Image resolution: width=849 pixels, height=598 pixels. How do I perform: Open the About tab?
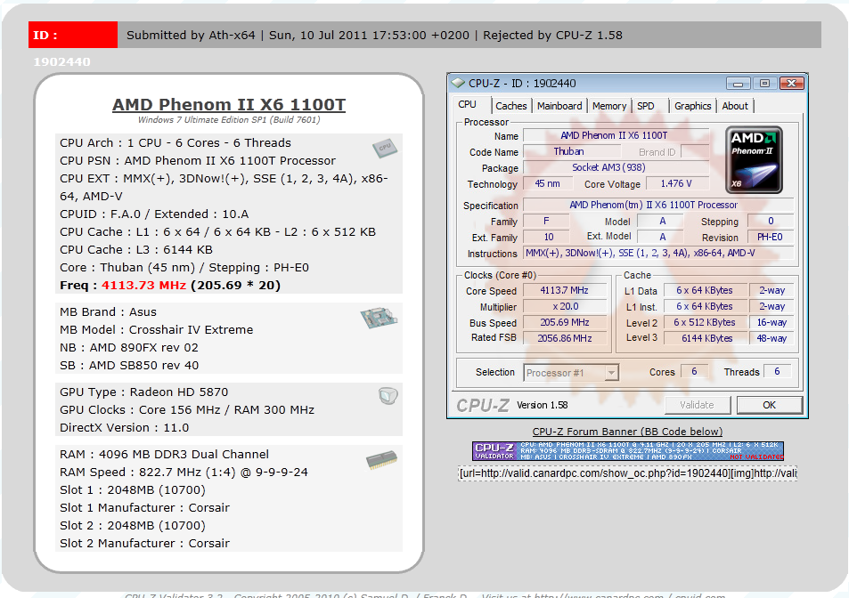click(x=735, y=106)
